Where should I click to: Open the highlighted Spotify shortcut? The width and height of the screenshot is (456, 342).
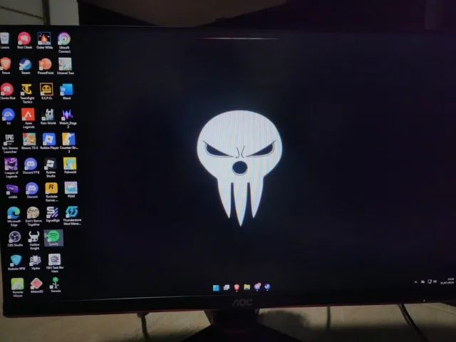pos(53,238)
